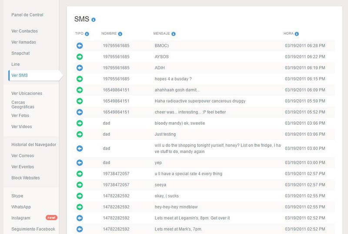The height and width of the screenshot is (234, 348).
Task: Click the info icon beside MENSAJE column
Action: tap(174, 34)
